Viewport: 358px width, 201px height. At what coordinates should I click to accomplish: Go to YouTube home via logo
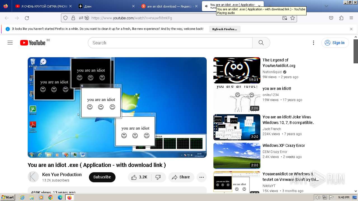pos(33,43)
